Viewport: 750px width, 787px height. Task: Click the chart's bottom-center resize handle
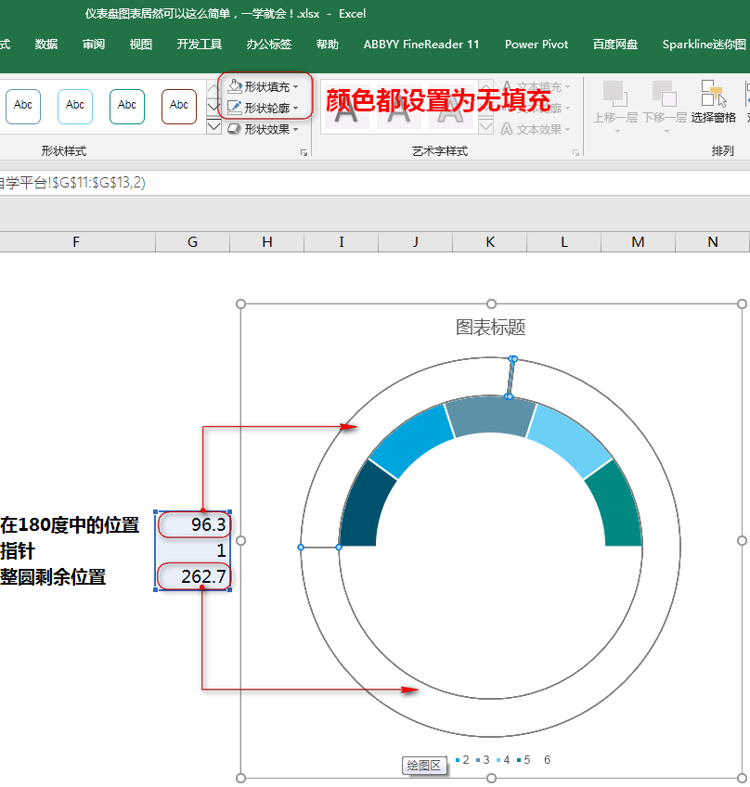tap(491, 778)
